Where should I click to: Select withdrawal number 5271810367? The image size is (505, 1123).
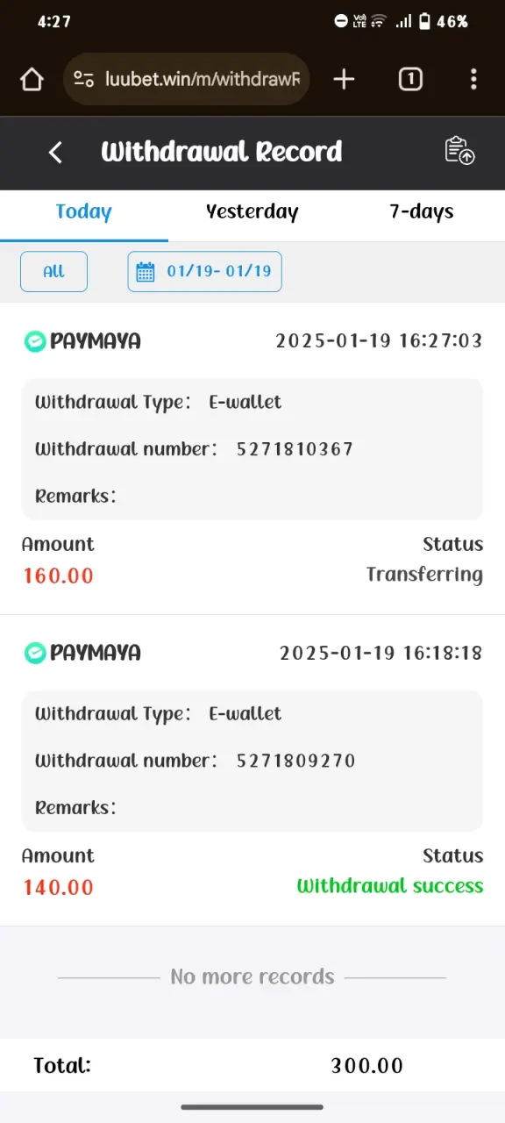[x=295, y=449]
